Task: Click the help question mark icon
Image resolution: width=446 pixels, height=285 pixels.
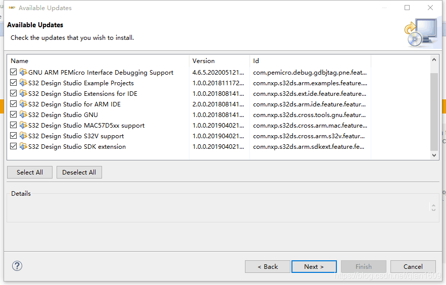Action: click(x=17, y=266)
